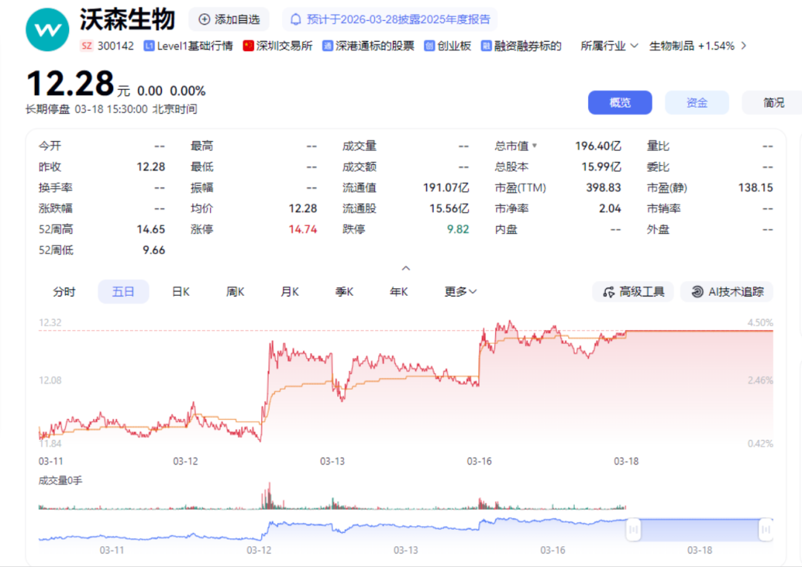Collapse the quote details panel with the up chevron

pyautogui.click(x=405, y=268)
